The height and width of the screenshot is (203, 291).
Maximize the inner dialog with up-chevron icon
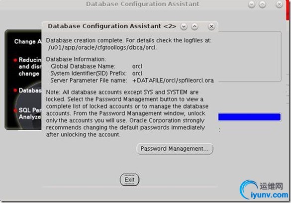[194, 26]
